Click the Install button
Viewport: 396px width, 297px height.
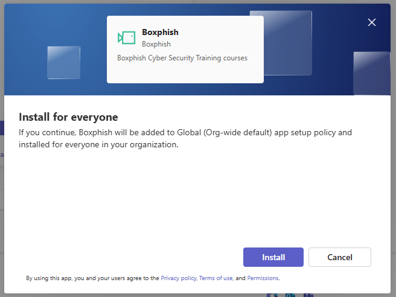click(x=273, y=257)
